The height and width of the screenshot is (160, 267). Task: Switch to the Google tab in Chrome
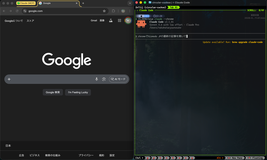click(x=58, y=3)
